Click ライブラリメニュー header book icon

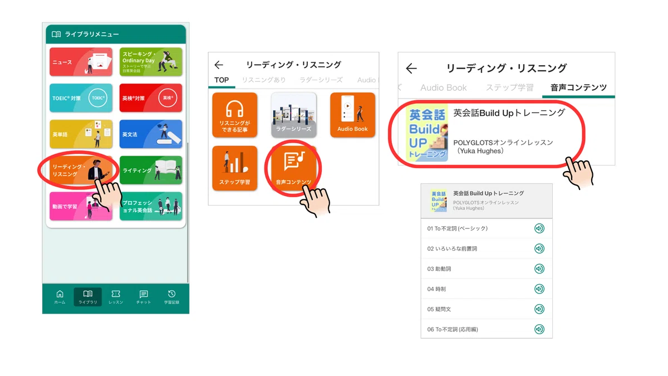(56, 34)
